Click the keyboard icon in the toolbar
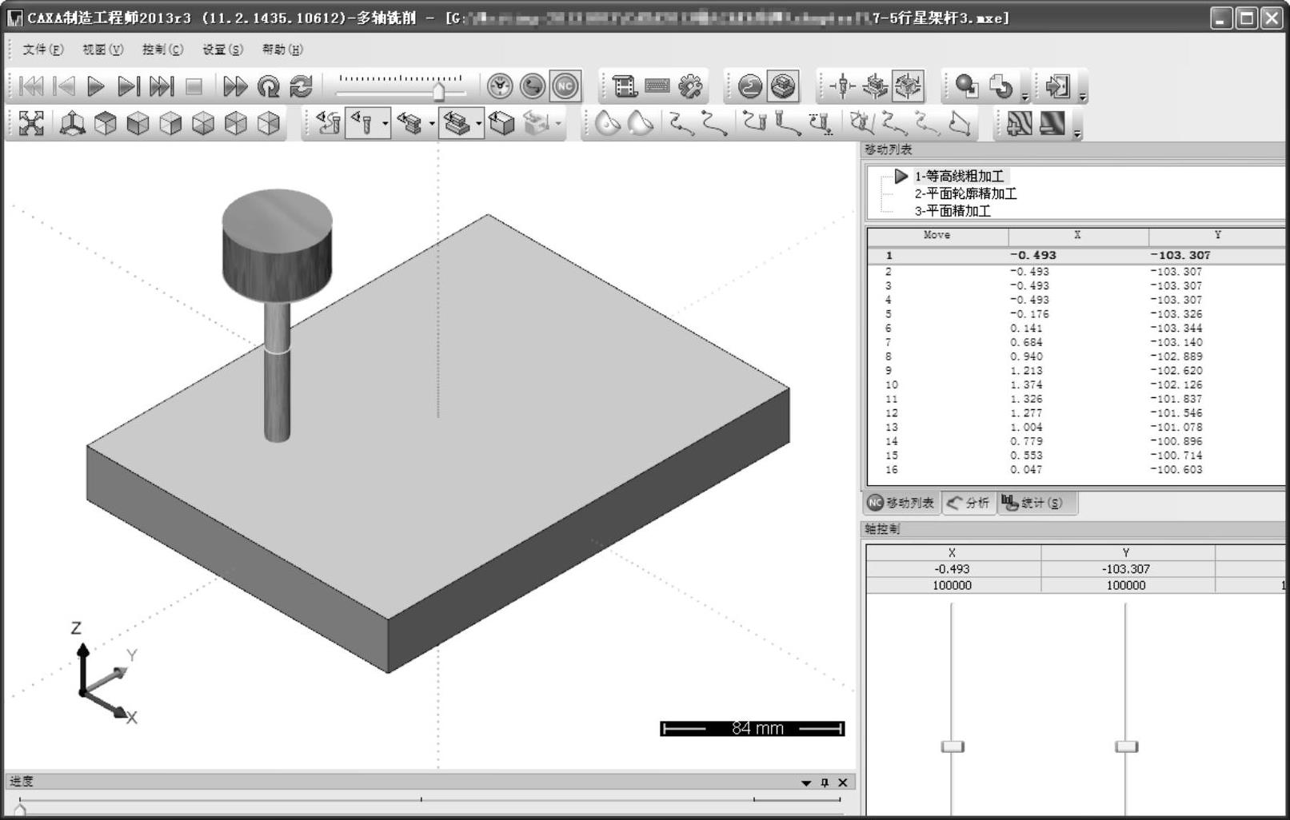Viewport: 1290px width, 820px height. [x=657, y=86]
